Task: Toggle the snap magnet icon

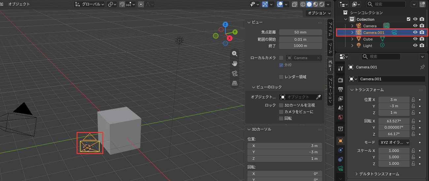Action: (122, 4)
